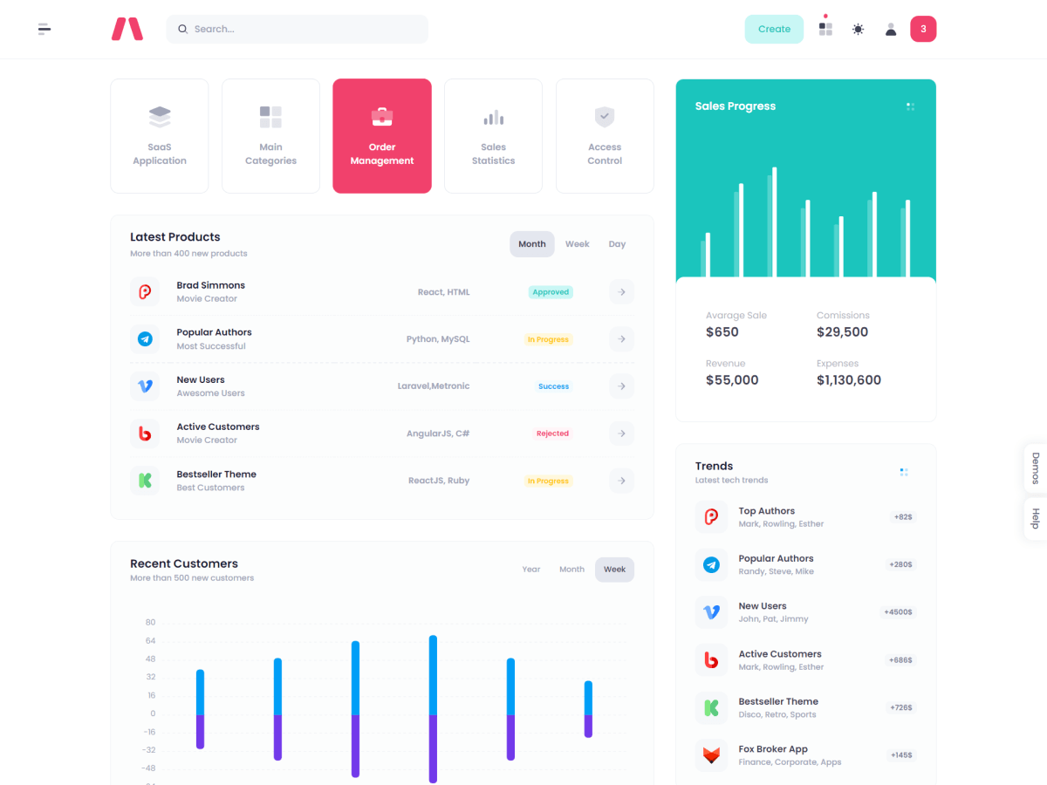
Task: Open Sales Progress card options menu
Action: click(x=910, y=106)
